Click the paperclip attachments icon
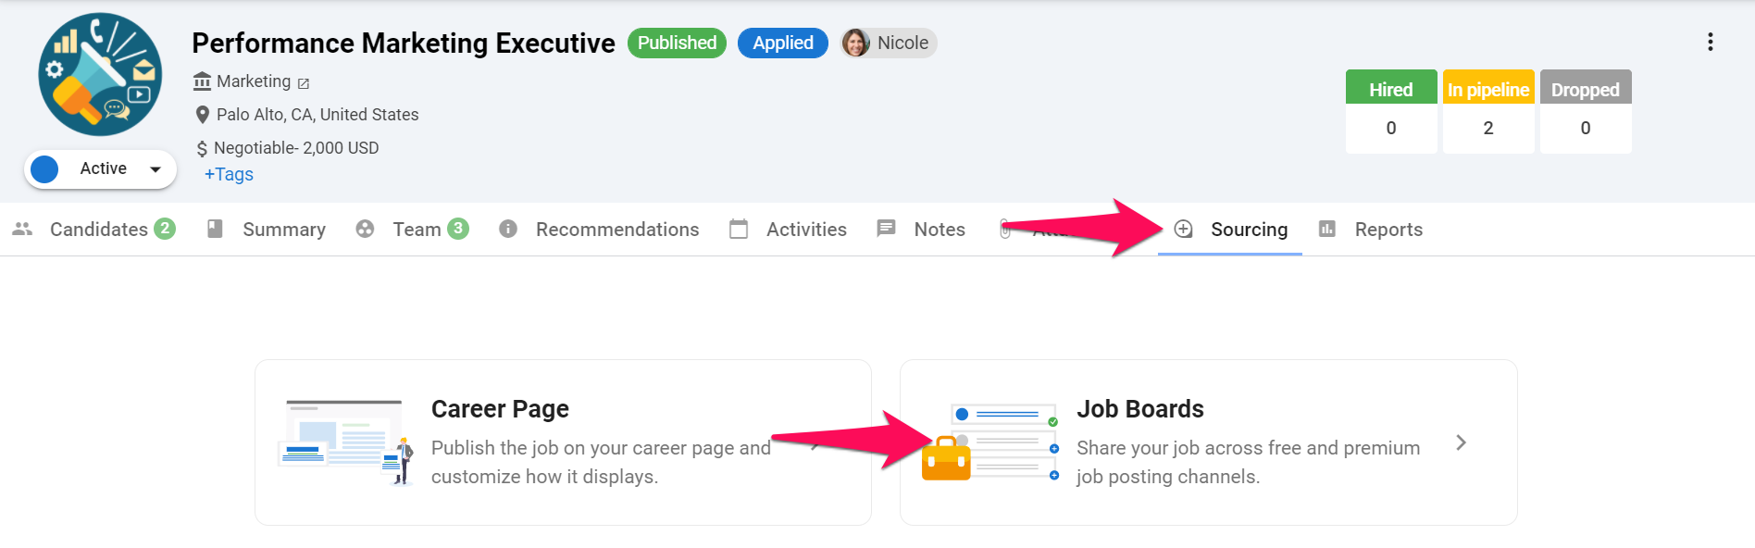Screen dimensions: 1755x548 tap(1005, 229)
